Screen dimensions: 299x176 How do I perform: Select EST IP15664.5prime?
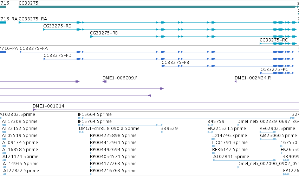tap(95, 115)
